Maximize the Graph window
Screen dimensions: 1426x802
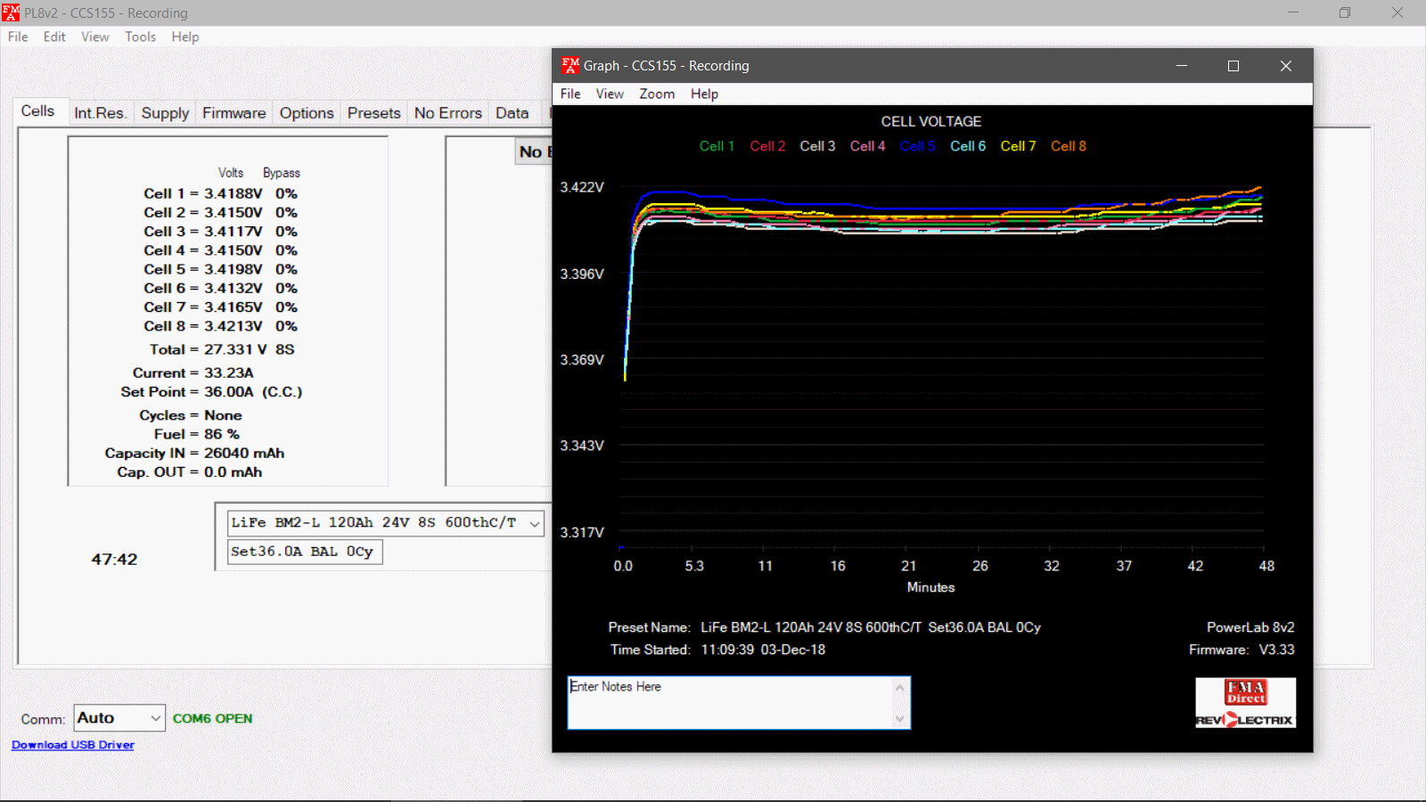click(1233, 66)
